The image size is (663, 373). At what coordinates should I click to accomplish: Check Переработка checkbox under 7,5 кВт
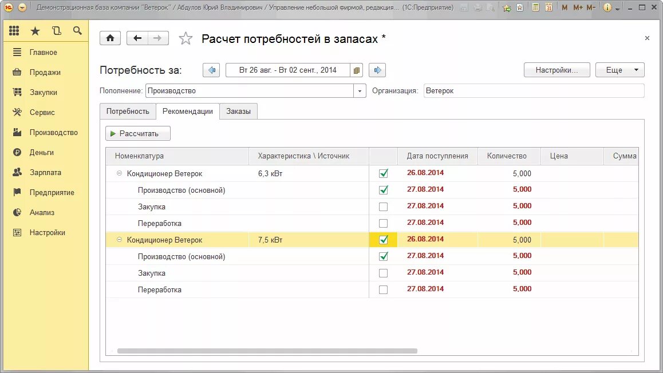[x=383, y=289]
